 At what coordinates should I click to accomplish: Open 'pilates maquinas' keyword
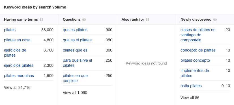pyautogui.click(x=19, y=76)
